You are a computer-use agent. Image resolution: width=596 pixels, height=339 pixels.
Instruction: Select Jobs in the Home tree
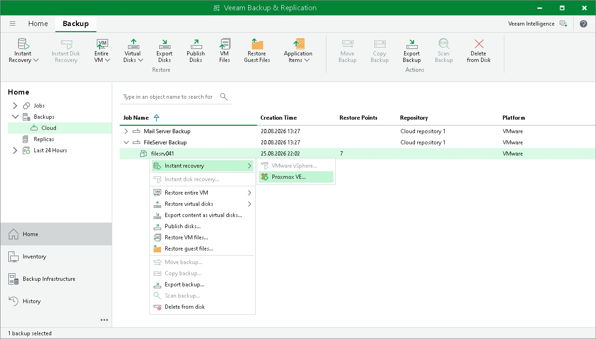(39, 106)
